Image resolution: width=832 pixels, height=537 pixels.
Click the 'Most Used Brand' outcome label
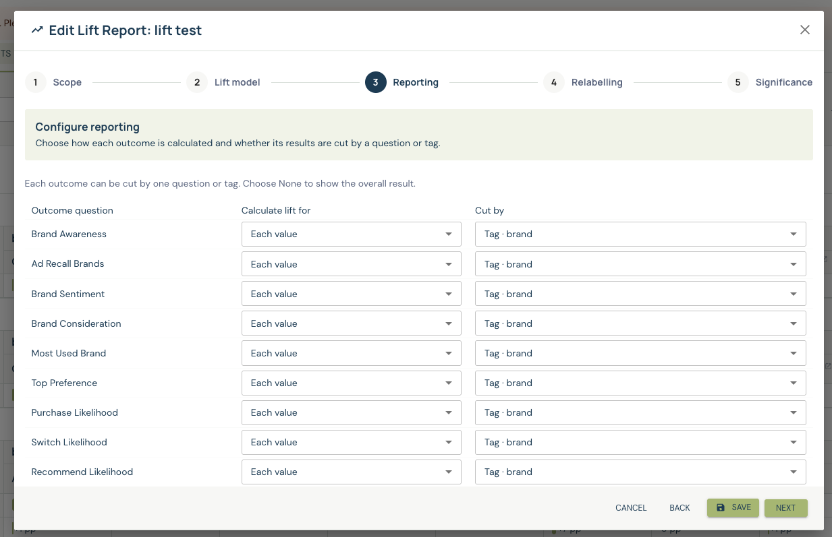click(68, 353)
